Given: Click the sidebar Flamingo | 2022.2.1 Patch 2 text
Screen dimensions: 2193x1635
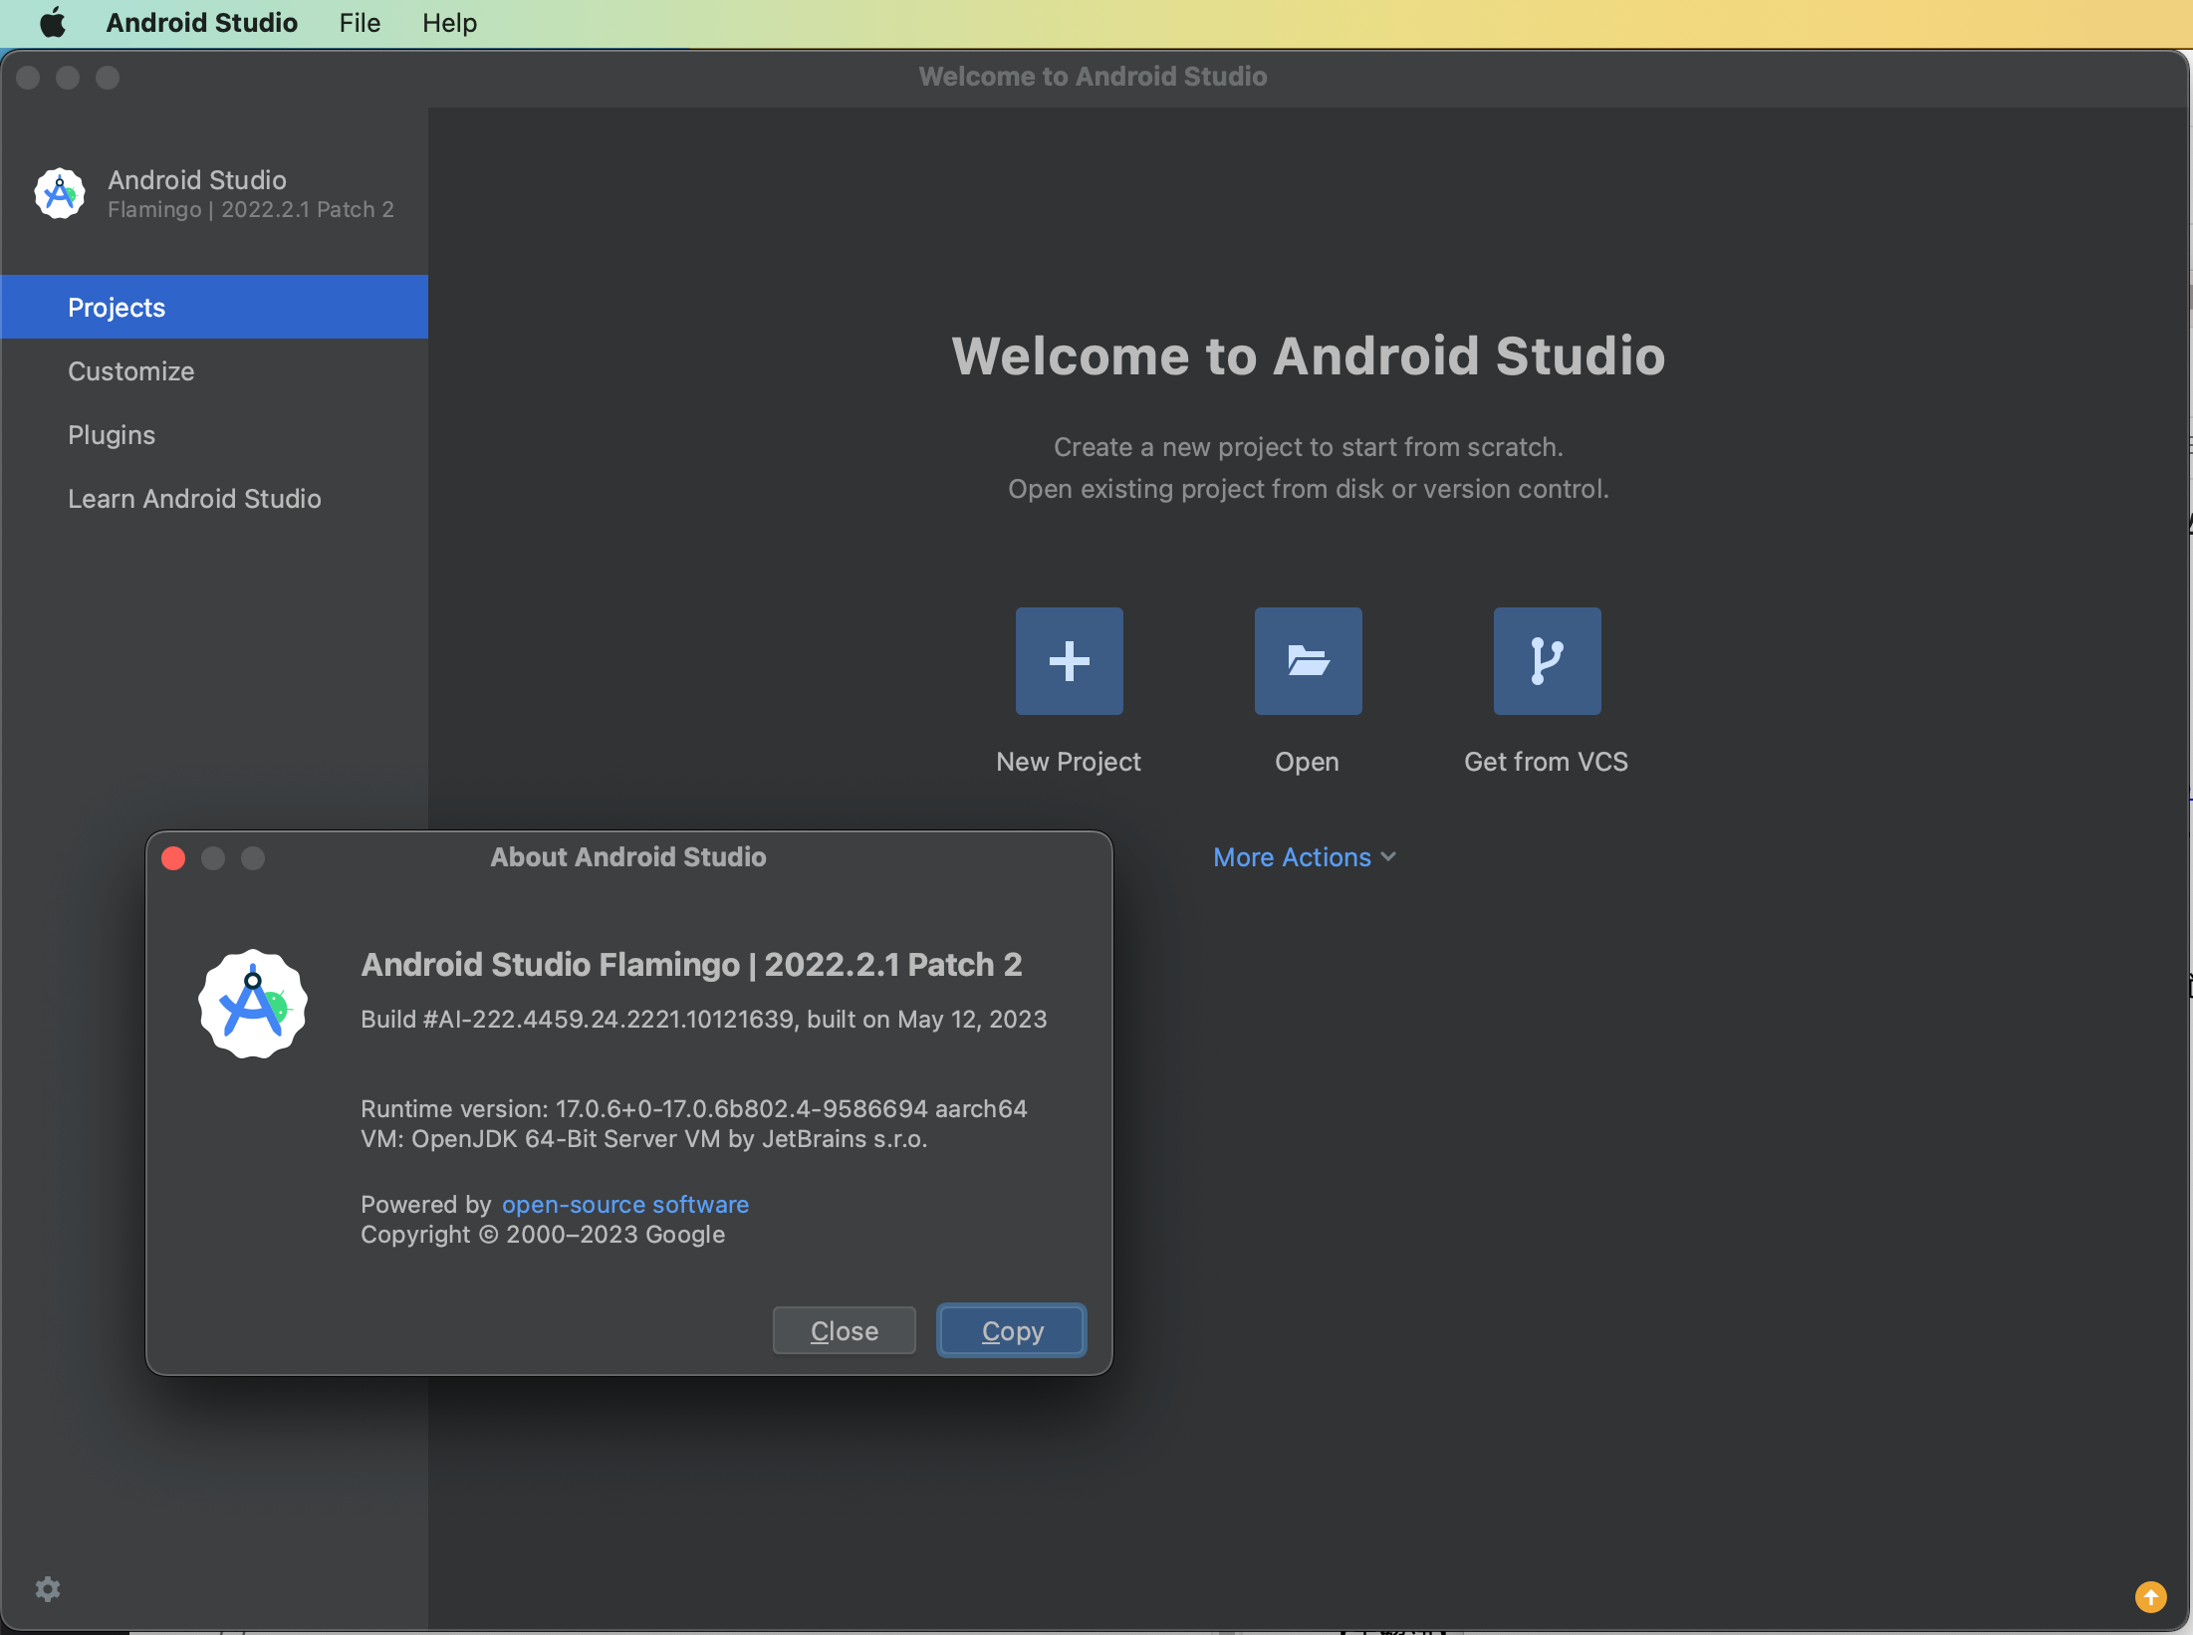Looking at the screenshot, I should pyautogui.click(x=251, y=209).
